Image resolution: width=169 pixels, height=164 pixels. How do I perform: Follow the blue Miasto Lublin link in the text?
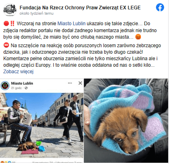71,24
